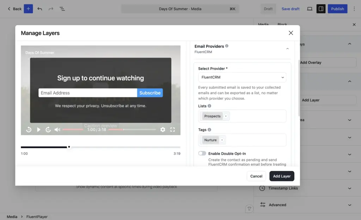Show info tooltip beside Lists label
361x220 pixels.
(209, 106)
